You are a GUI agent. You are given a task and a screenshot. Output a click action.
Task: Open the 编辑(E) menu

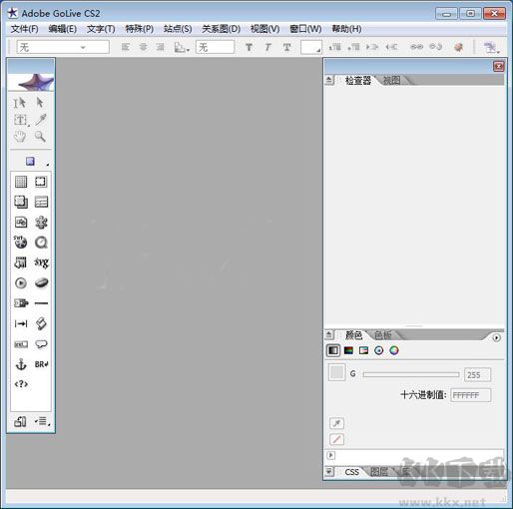coord(63,29)
